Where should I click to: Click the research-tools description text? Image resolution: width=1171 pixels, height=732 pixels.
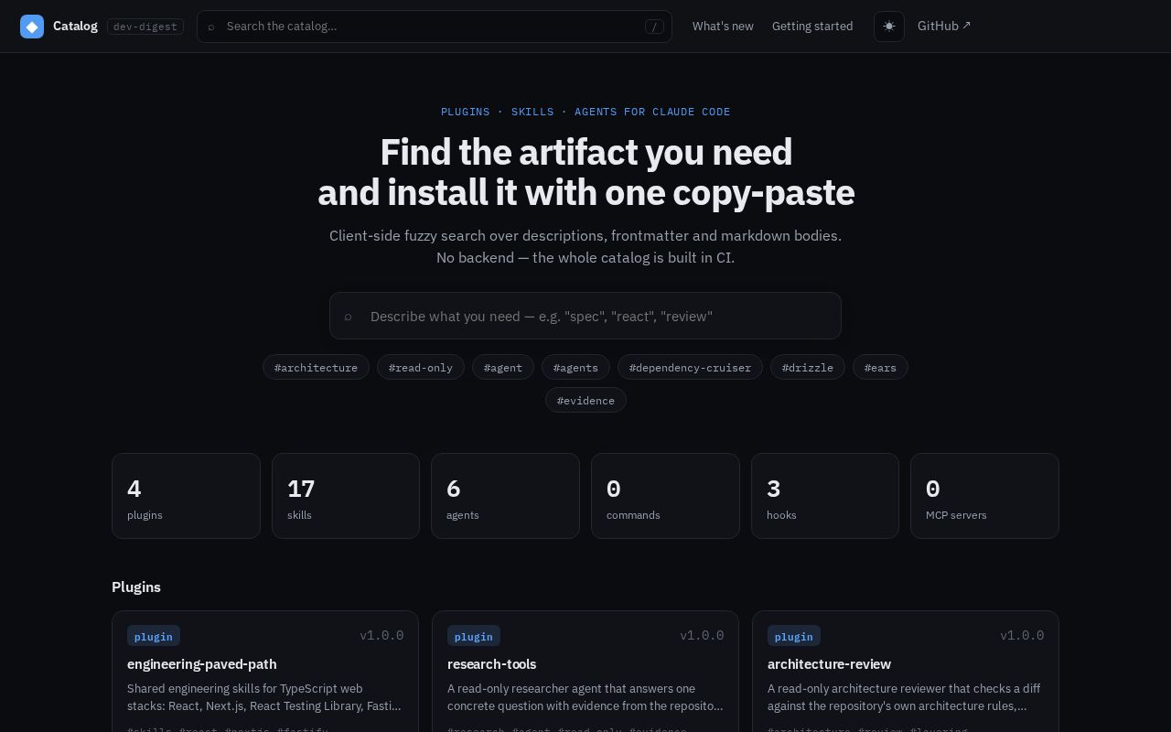585,697
